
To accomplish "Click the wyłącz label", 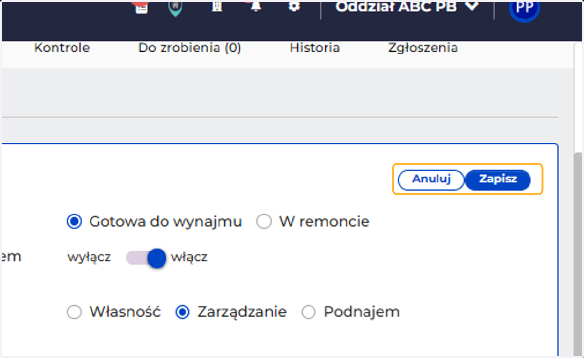I will click(x=89, y=257).
